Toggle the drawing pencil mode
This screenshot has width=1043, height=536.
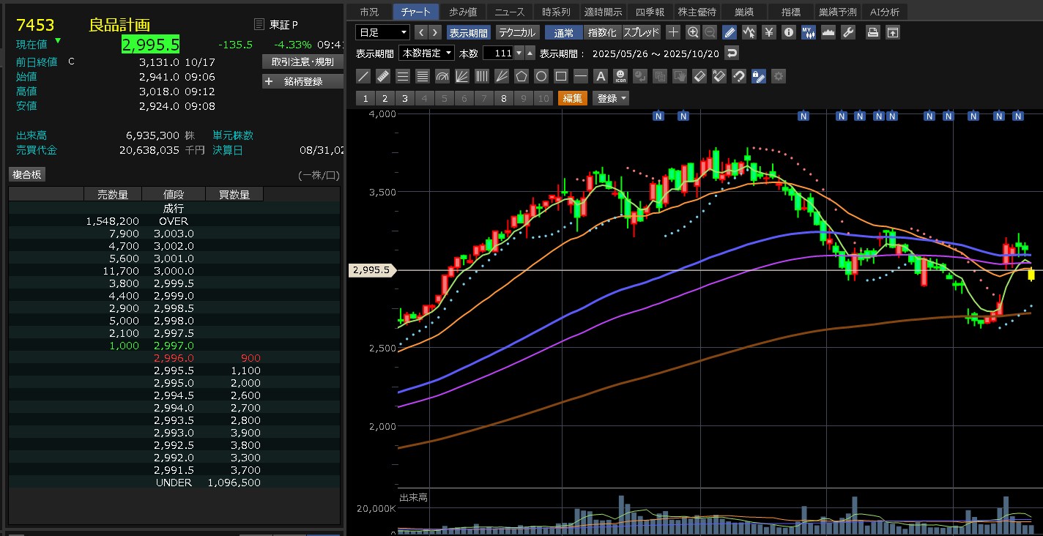[730, 32]
